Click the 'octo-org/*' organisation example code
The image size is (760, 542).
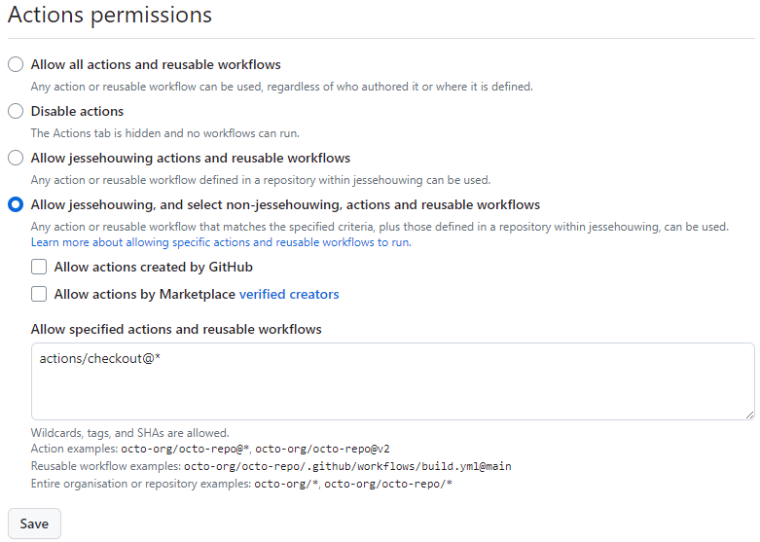coord(286,484)
